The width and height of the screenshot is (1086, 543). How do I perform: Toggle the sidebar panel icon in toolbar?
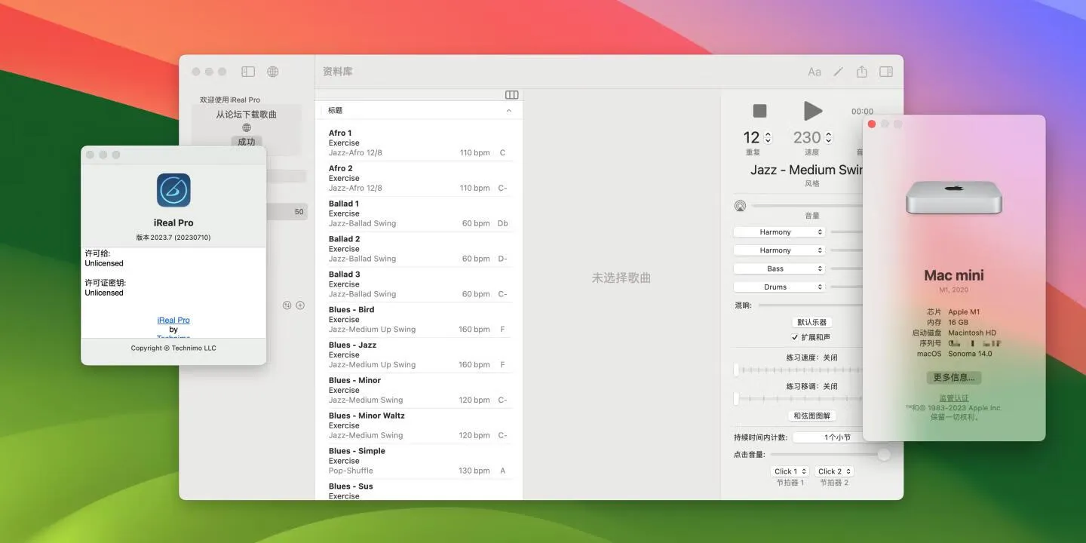(x=248, y=72)
